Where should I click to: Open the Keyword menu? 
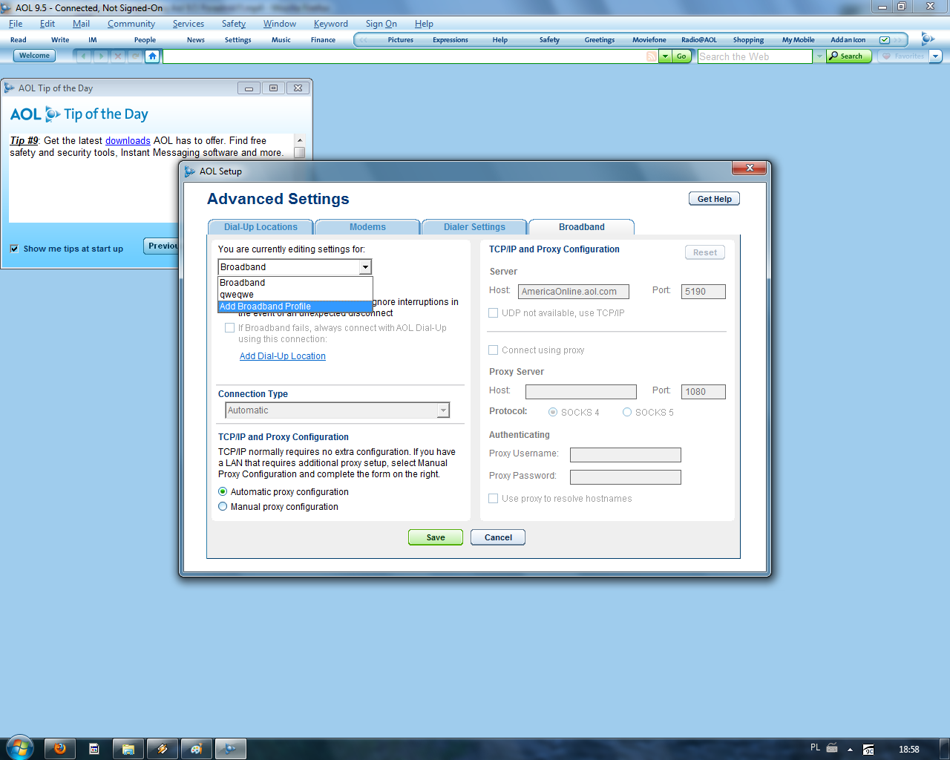[x=330, y=24]
